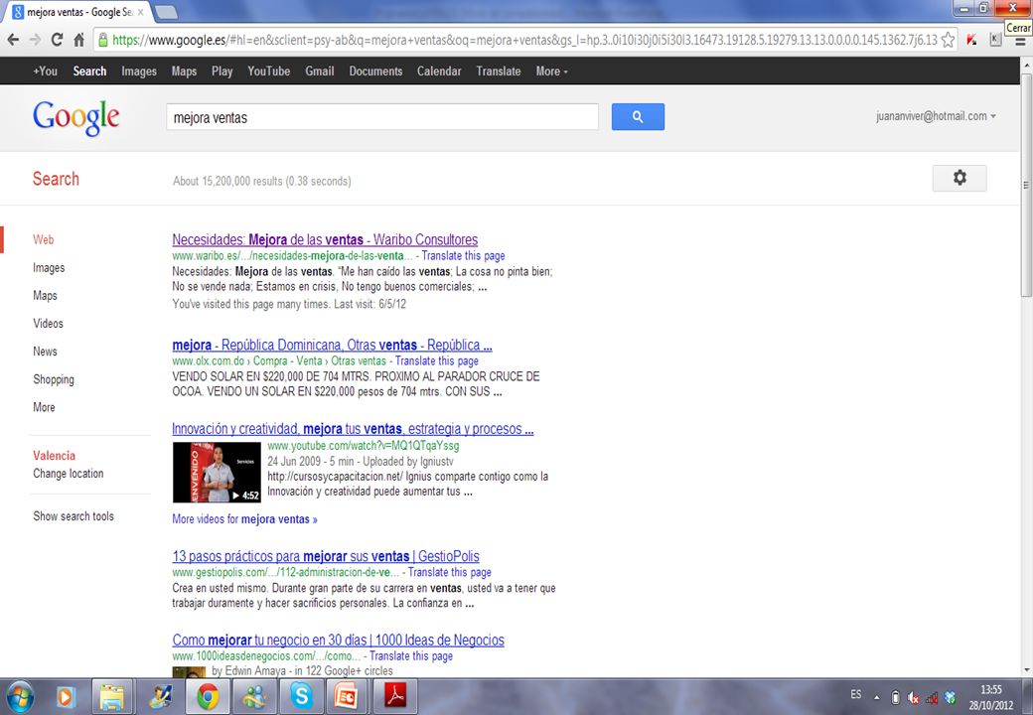
Task: Switch to PowerPoint in the taskbar
Action: [x=348, y=696]
